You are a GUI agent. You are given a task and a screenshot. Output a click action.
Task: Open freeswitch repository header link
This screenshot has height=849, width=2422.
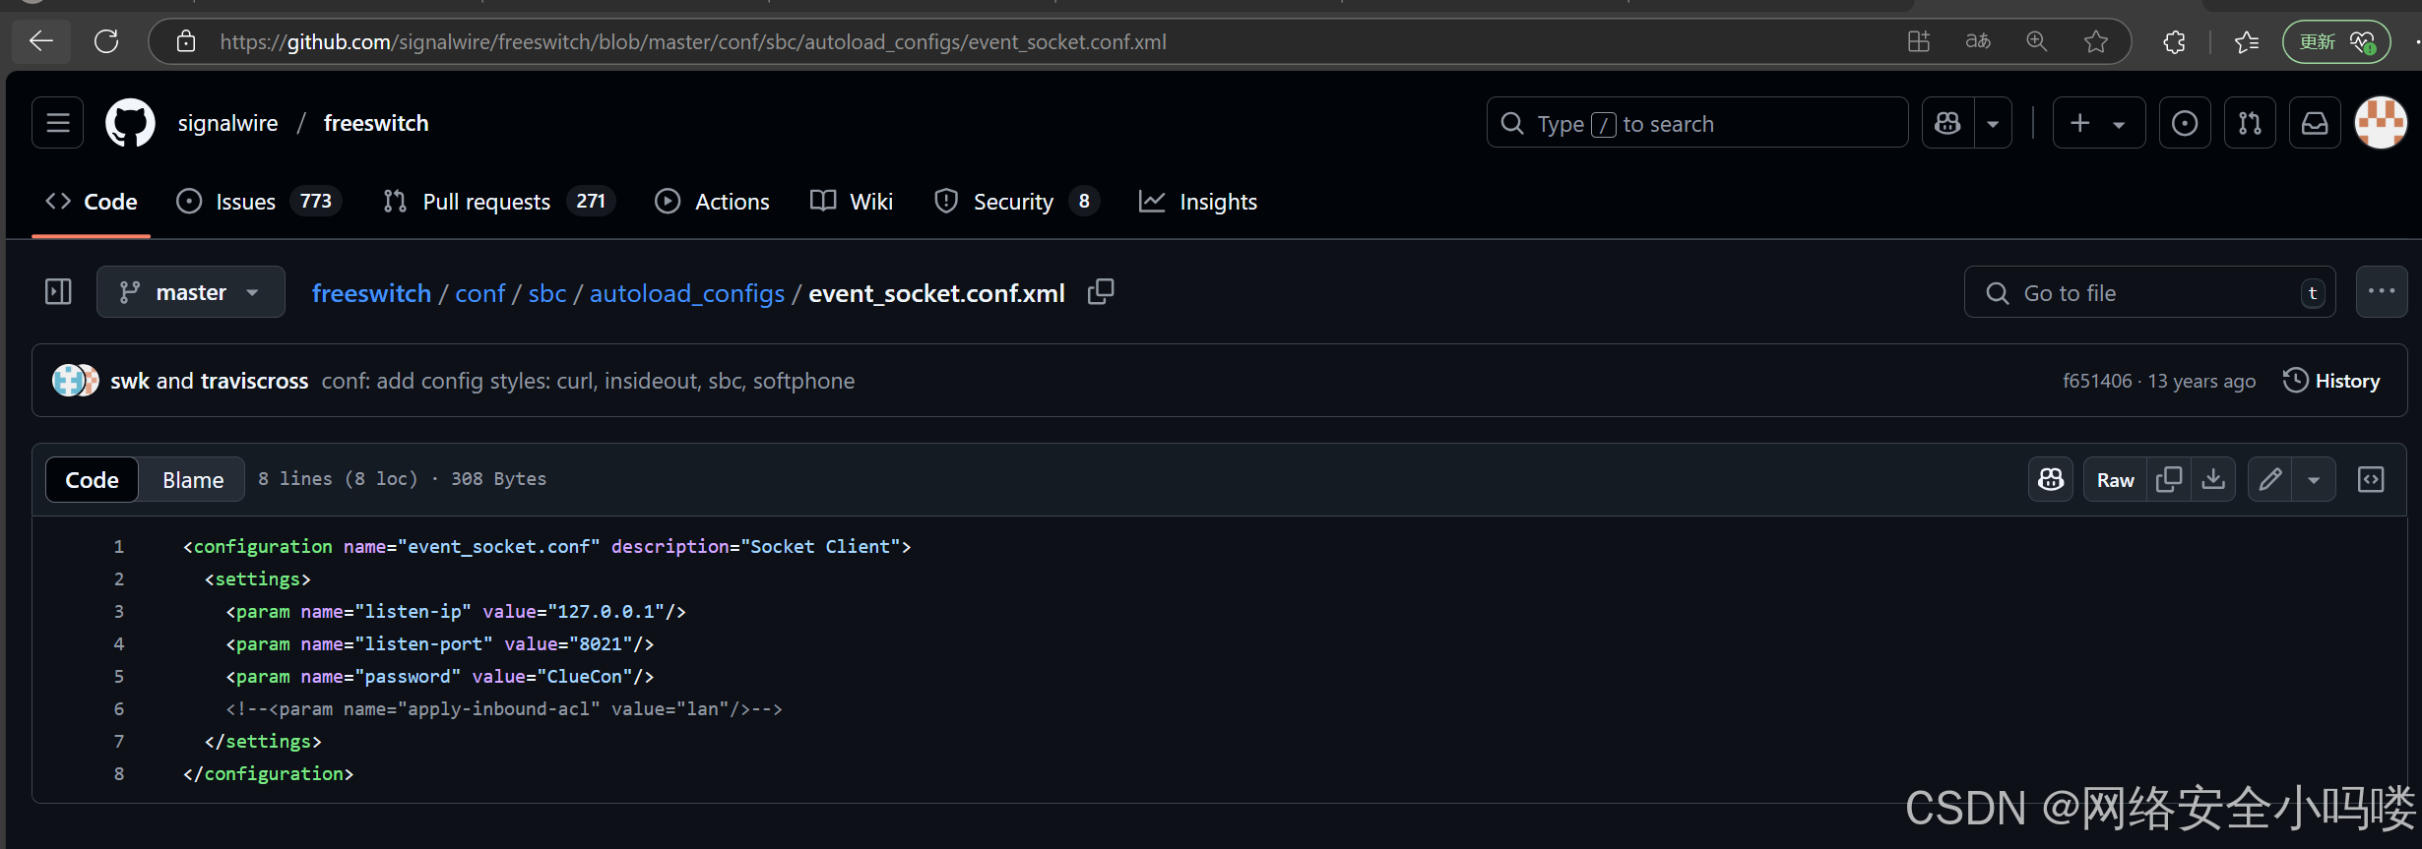pos(376,123)
